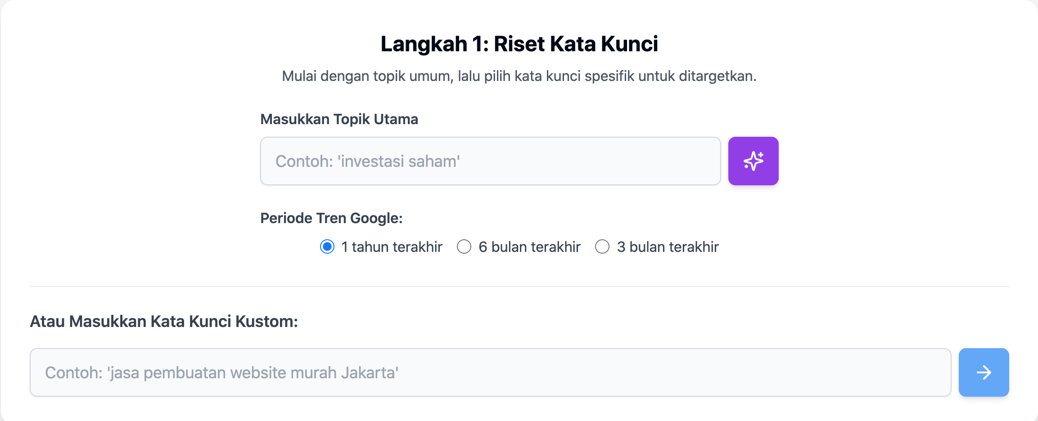Click the "Masukkan Topik Utama" field label
Viewport: 1038px width, 421px height.
click(339, 119)
